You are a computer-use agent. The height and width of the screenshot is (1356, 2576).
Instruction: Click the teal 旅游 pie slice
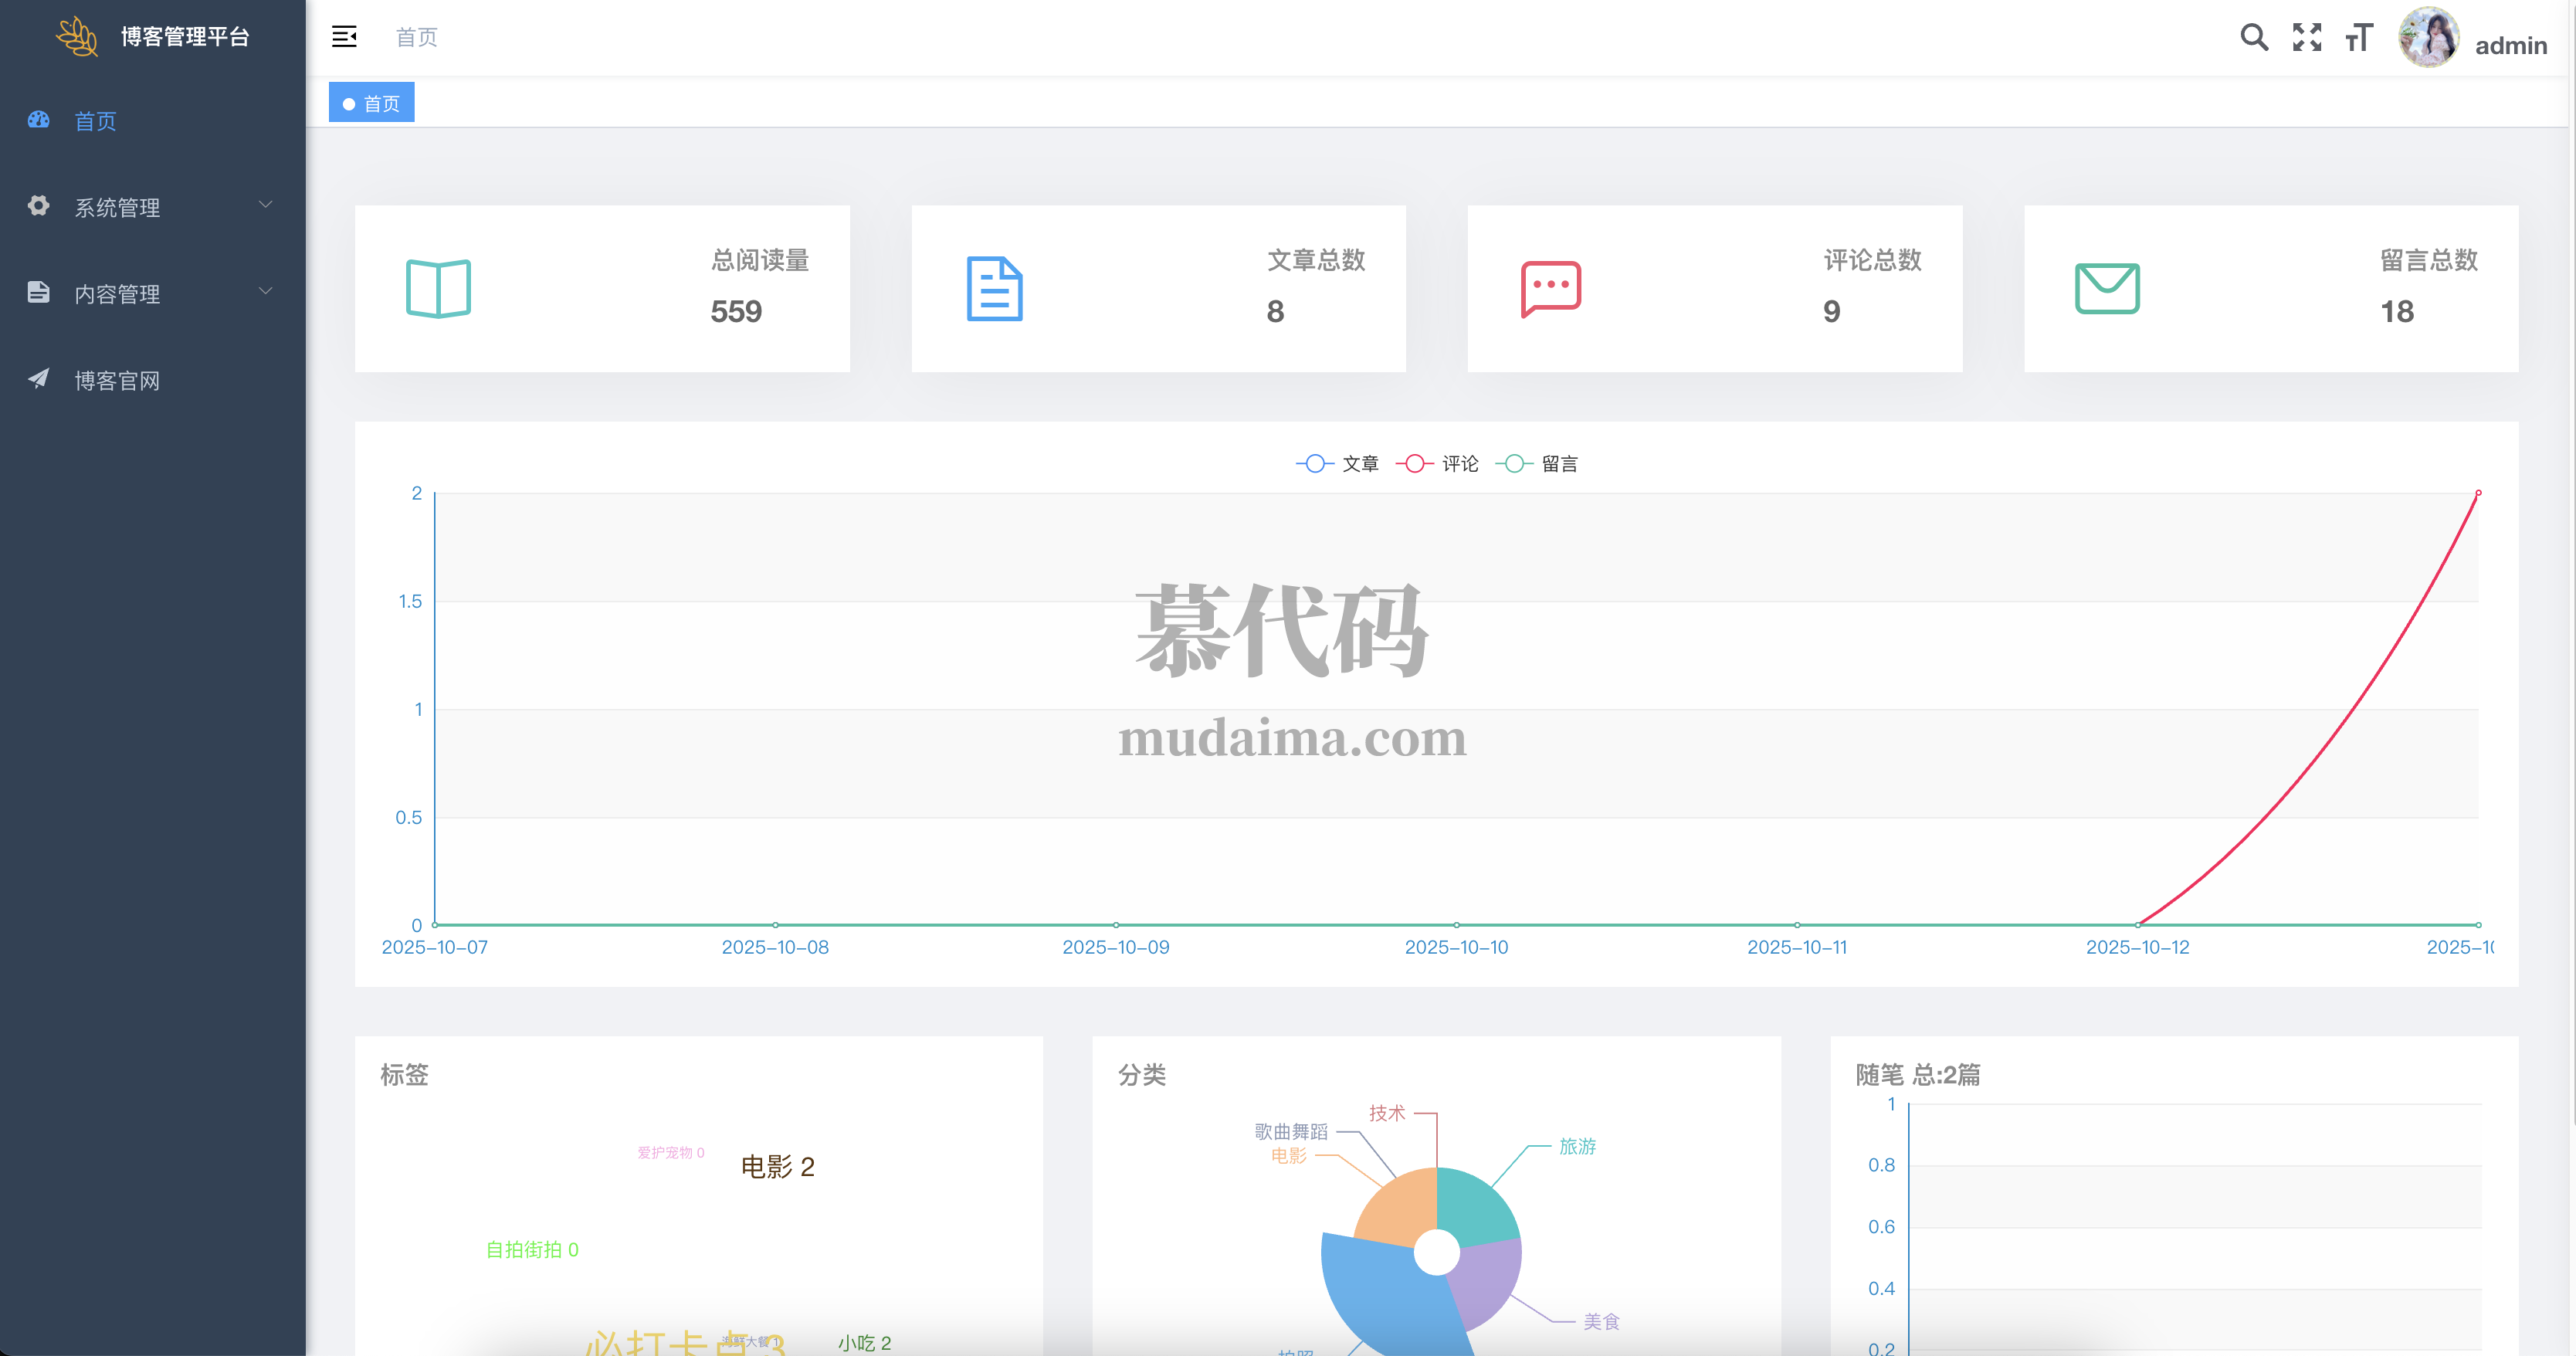[x=1475, y=1208]
